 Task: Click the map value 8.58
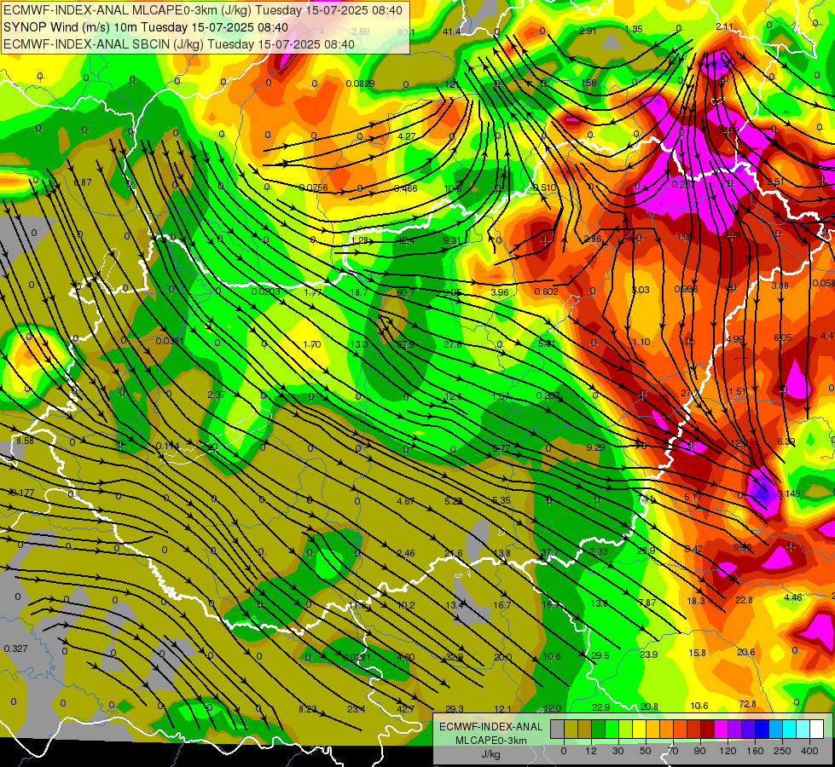[x=25, y=441]
